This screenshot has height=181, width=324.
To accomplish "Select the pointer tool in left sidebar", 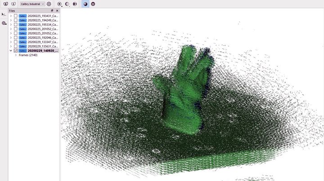I will click(x=4, y=14).
